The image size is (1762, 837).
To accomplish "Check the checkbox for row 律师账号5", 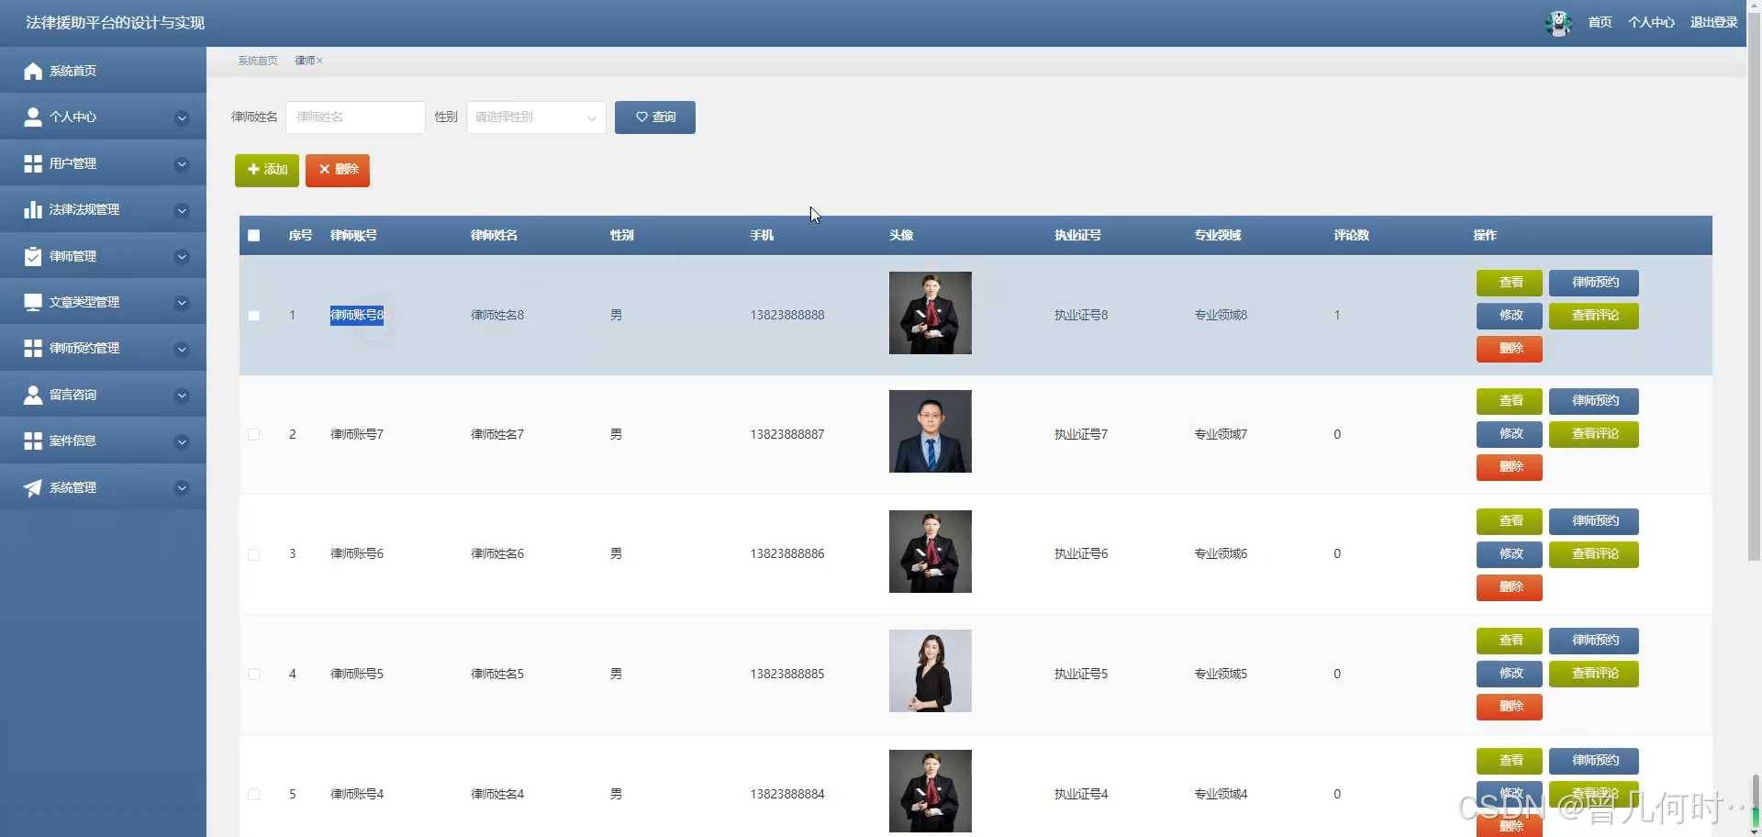I will point(254,675).
